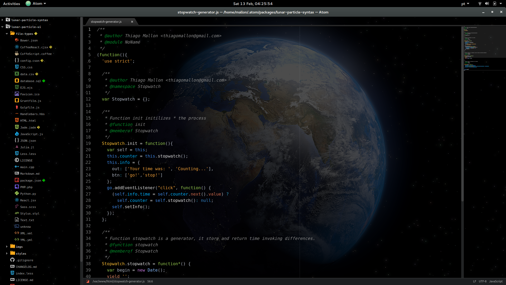Click the Favicon.ico image file icon

click(17, 94)
